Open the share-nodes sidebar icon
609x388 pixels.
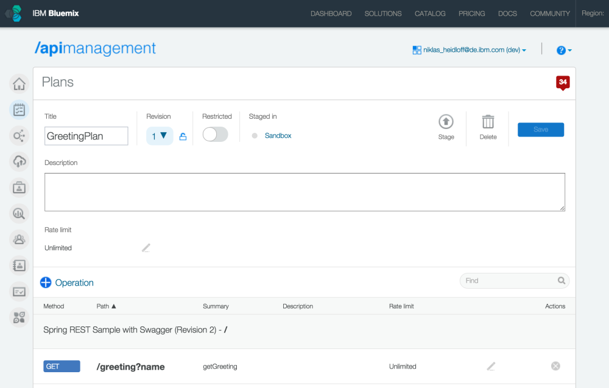[x=19, y=136]
